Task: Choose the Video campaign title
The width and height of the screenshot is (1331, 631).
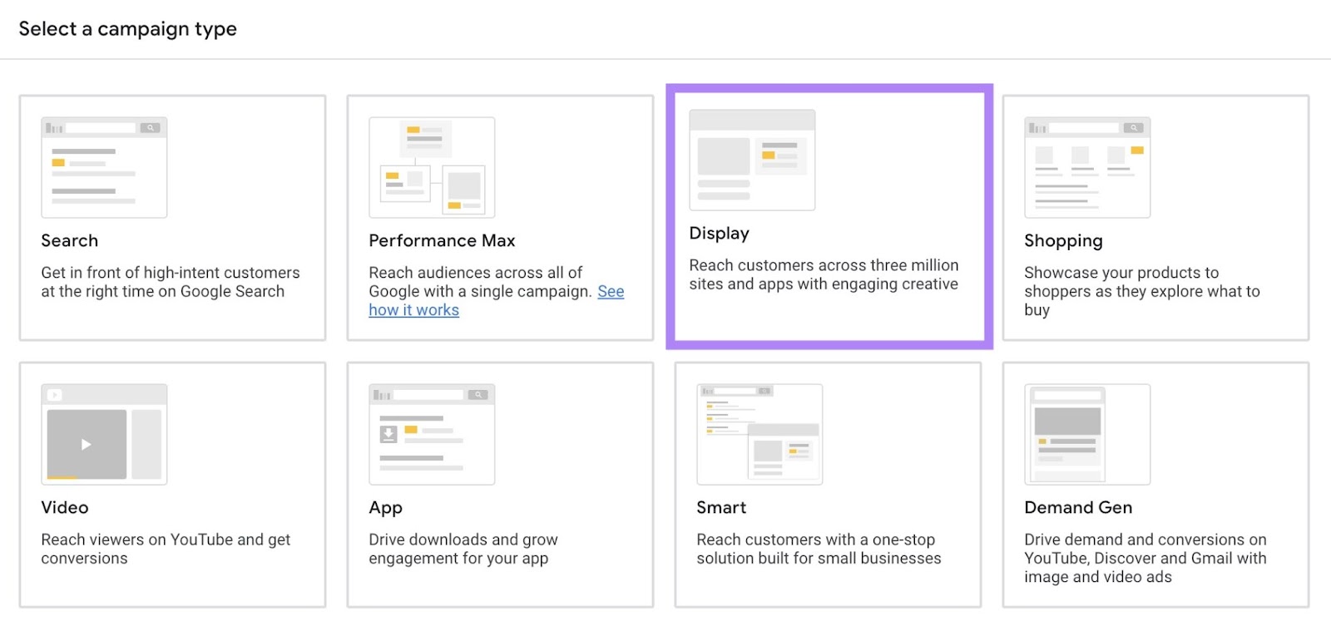Action: (65, 507)
